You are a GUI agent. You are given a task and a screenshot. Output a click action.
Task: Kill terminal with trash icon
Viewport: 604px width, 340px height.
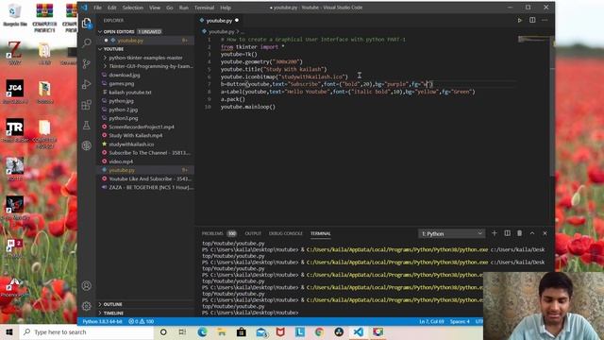pos(520,233)
